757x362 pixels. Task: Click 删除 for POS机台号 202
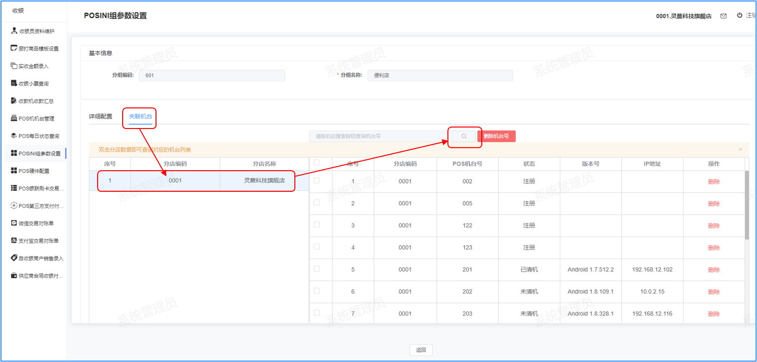click(714, 292)
